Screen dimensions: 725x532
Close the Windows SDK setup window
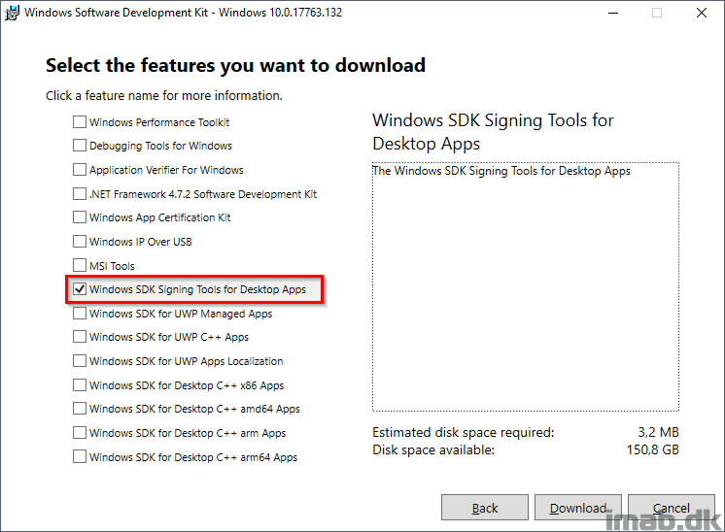pos(702,13)
